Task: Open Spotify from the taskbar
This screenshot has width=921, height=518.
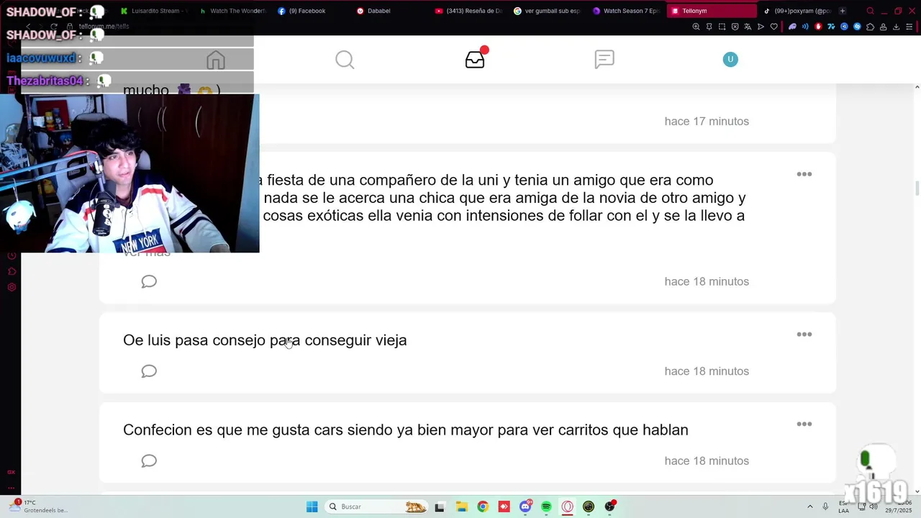Action: click(x=546, y=507)
